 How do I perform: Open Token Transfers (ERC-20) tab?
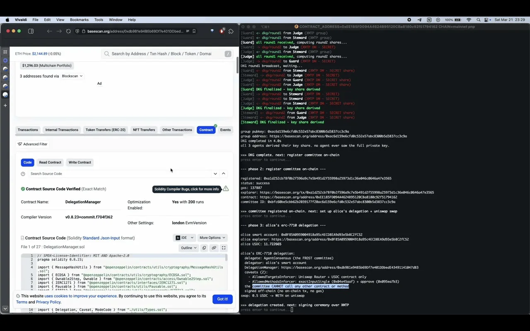[106, 130]
